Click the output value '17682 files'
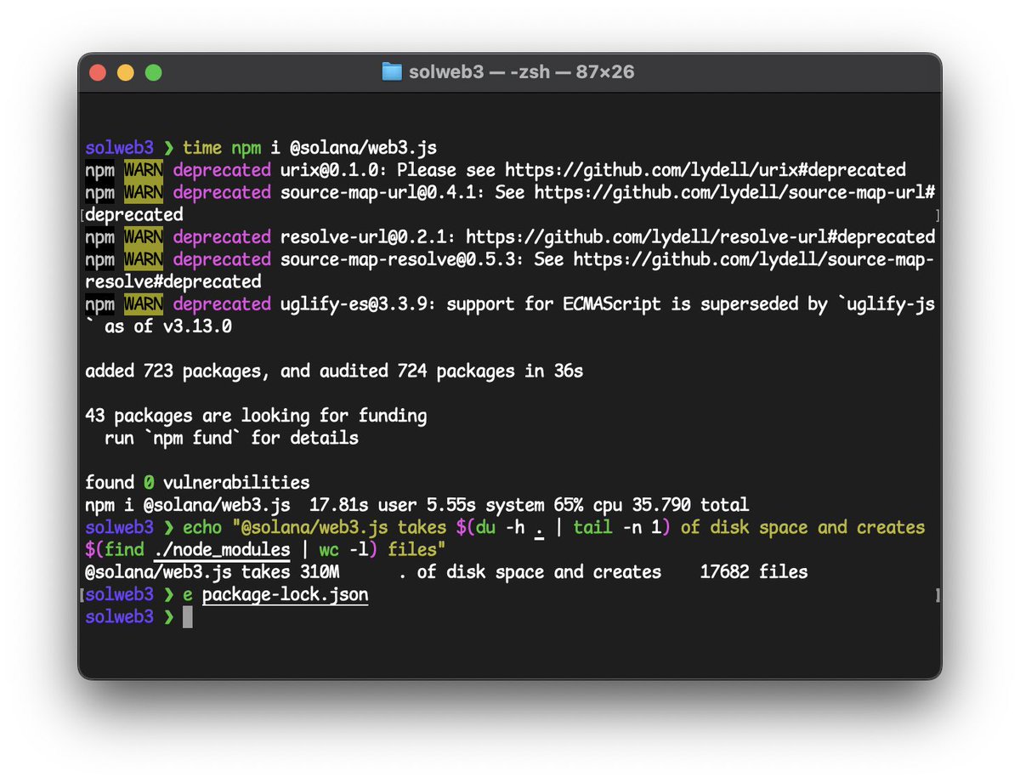Image resolution: width=1020 pixels, height=783 pixels. [754, 572]
